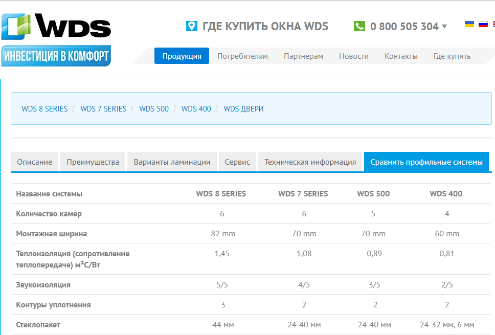495x335 pixels.
Task: Click the 60 mm width value
Action: pyautogui.click(x=447, y=234)
